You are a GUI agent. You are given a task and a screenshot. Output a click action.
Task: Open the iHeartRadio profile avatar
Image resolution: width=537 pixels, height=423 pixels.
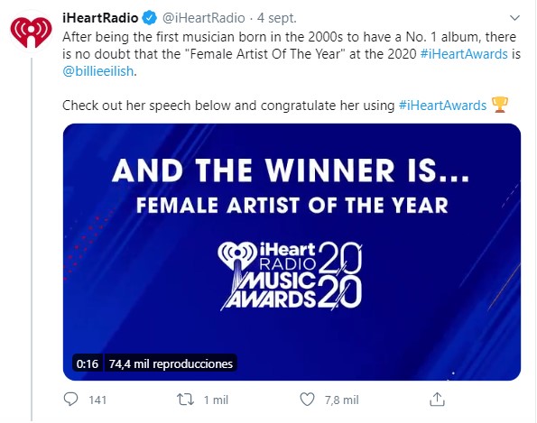[32, 32]
